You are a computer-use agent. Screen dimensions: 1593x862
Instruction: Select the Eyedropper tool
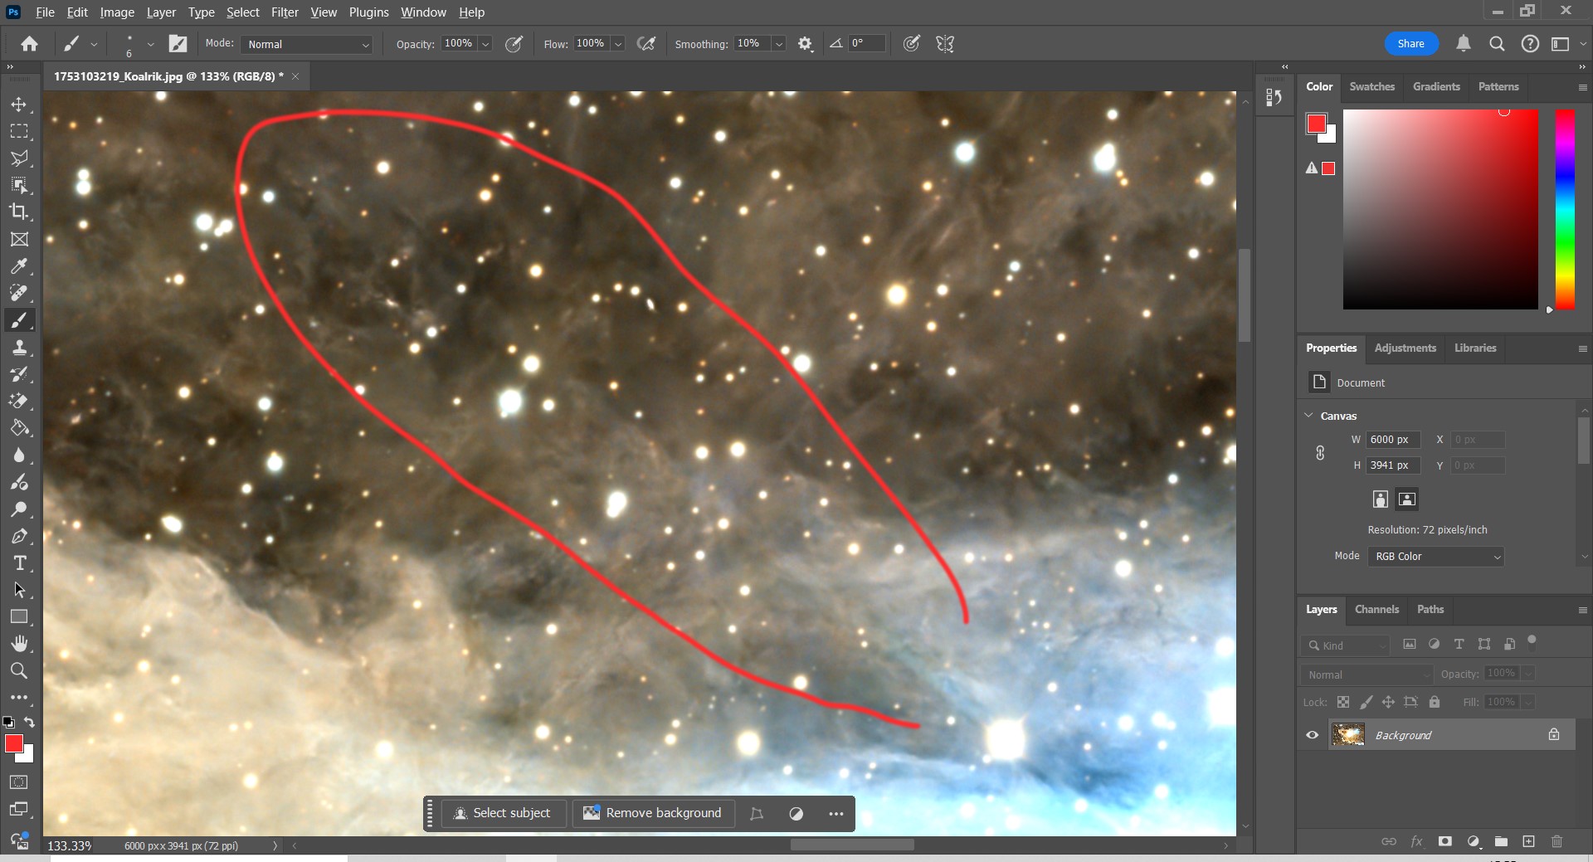click(19, 266)
